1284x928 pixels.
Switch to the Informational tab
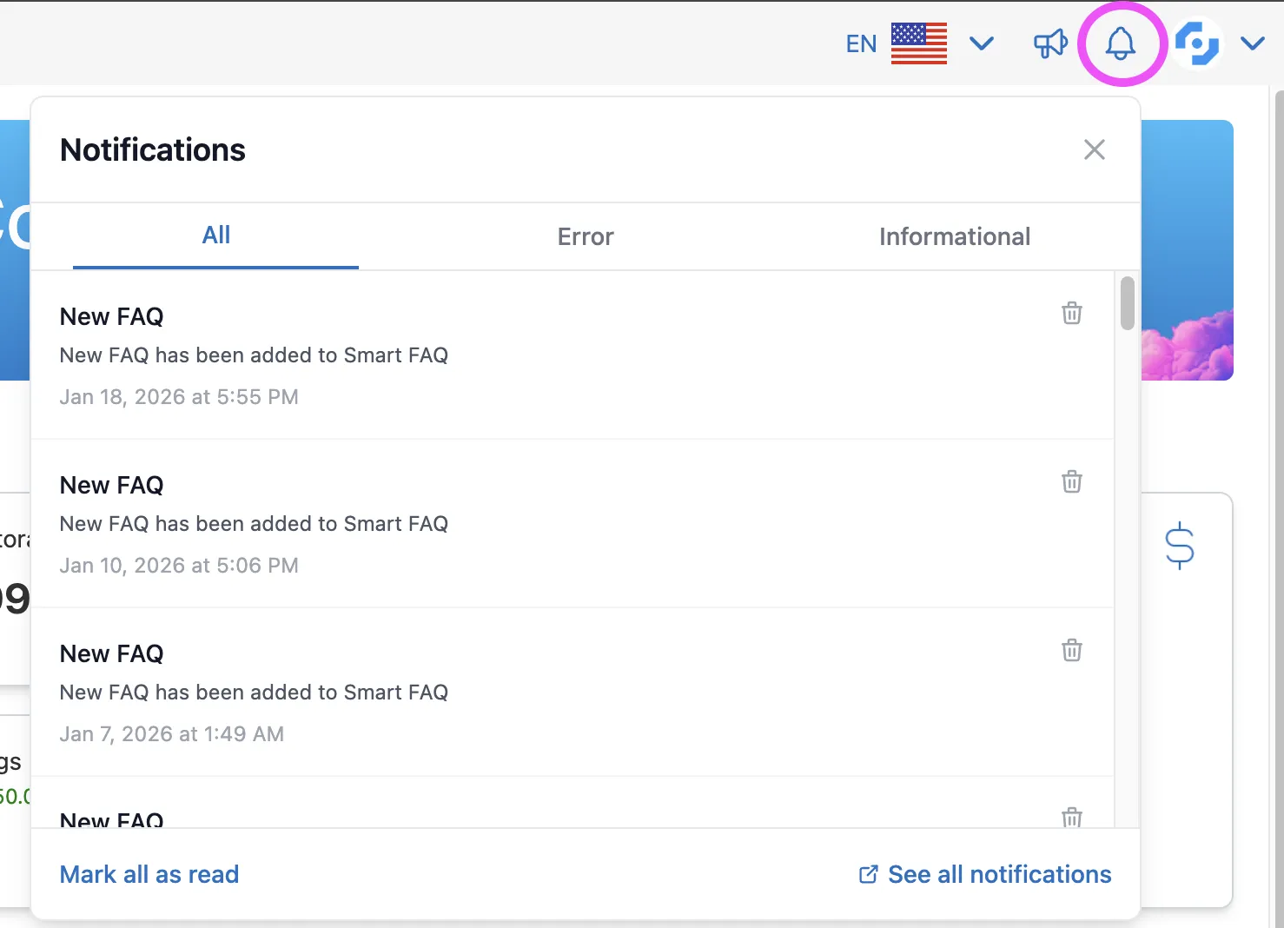[954, 236]
